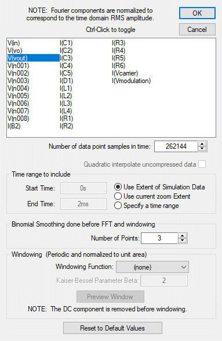
Task: Decrease the number of data point samples
Action: (x=202, y=149)
